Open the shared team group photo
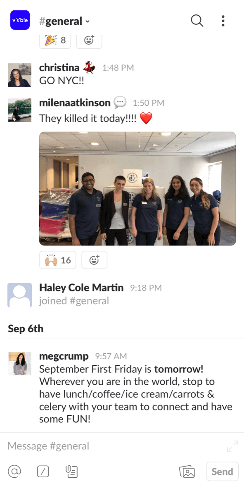The width and height of the screenshot is (244, 486). coord(137,188)
